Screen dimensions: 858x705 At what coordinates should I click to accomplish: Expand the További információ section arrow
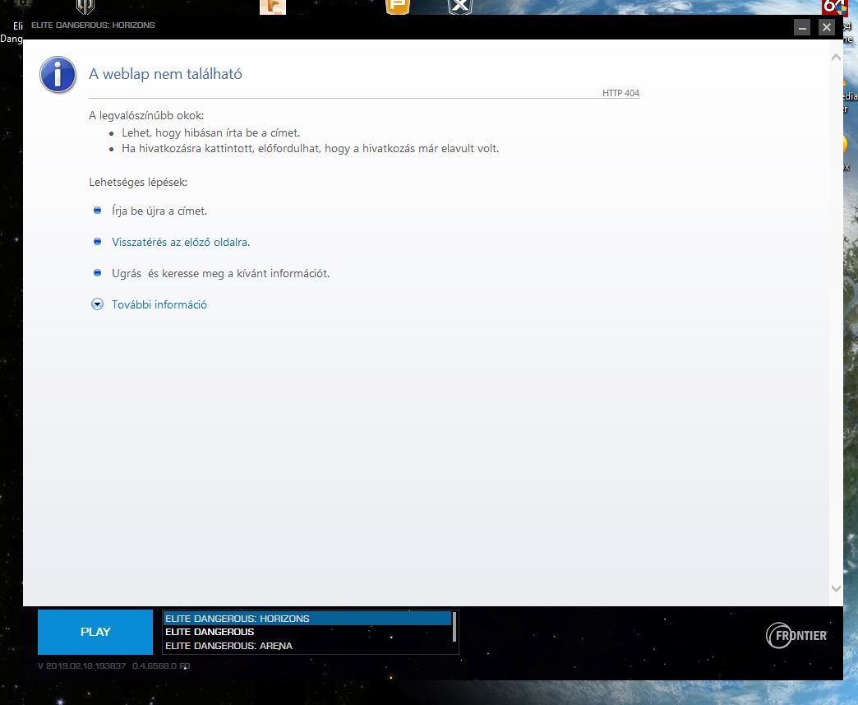pyautogui.click(x=97, y=304)
